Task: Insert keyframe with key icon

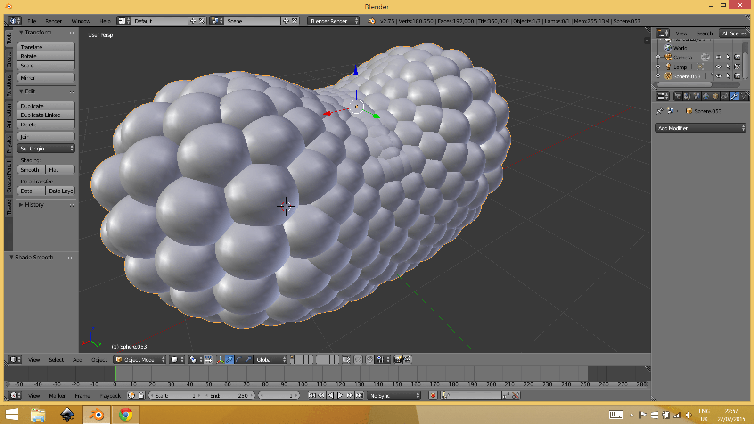Action: (x=506, y=395)
